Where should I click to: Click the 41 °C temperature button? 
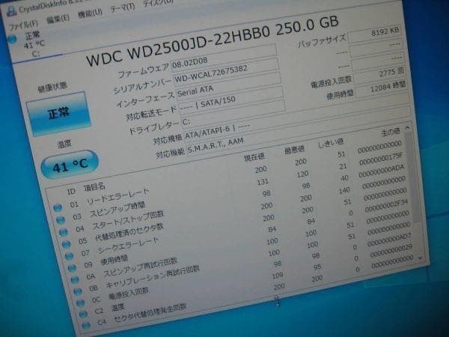pyautogui.click(x=70, y=165)
